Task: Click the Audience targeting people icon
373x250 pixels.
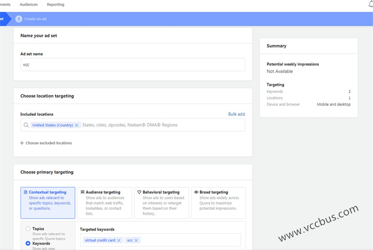Action: tap(82, 192)
